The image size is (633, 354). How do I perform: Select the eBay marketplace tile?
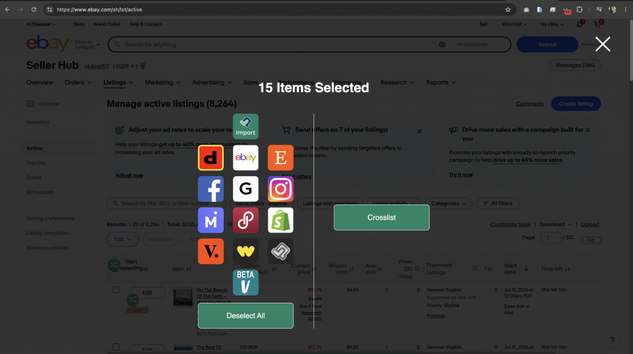pos(245,158)
